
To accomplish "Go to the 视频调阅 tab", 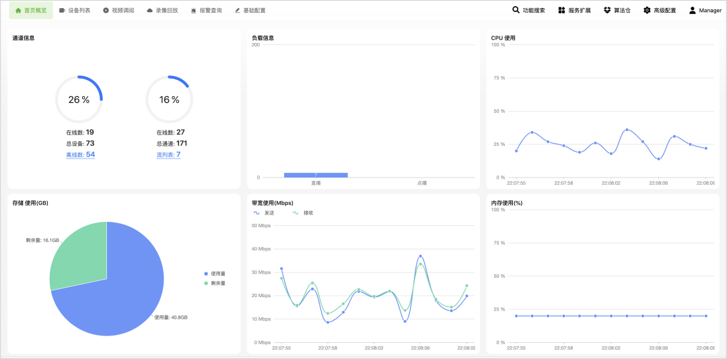I will click(x=118, y=10).
